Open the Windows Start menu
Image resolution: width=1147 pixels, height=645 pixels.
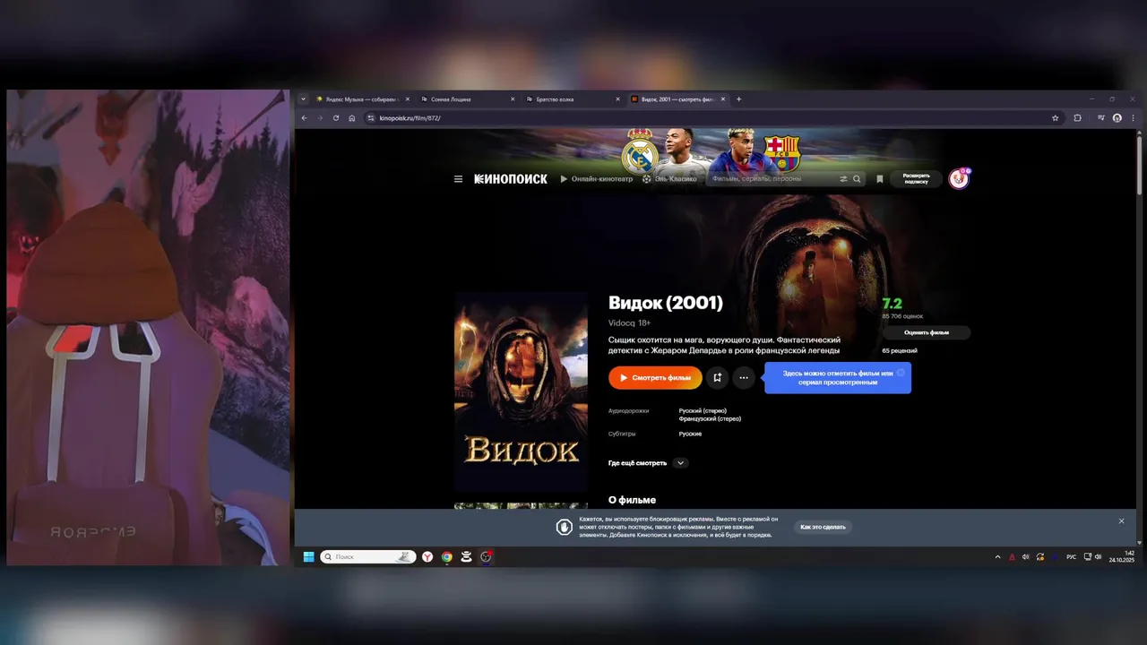(308, 556)
